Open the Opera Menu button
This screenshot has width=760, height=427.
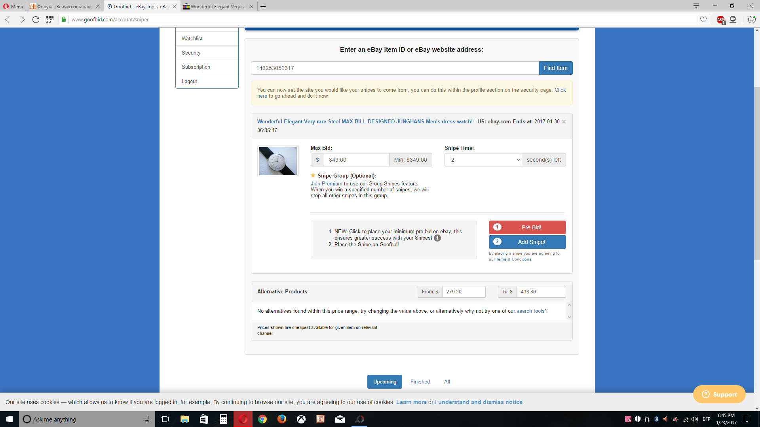coord(13,6)
